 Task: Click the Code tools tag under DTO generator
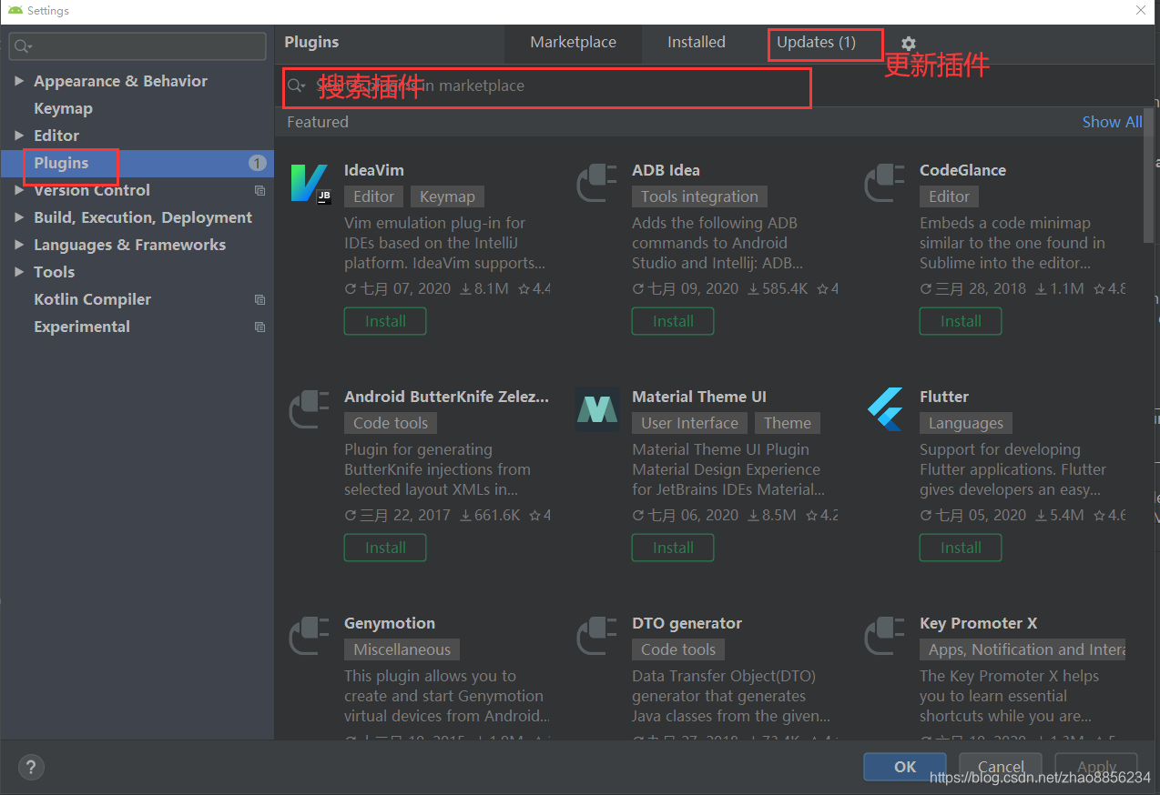[x=678, y=649]
